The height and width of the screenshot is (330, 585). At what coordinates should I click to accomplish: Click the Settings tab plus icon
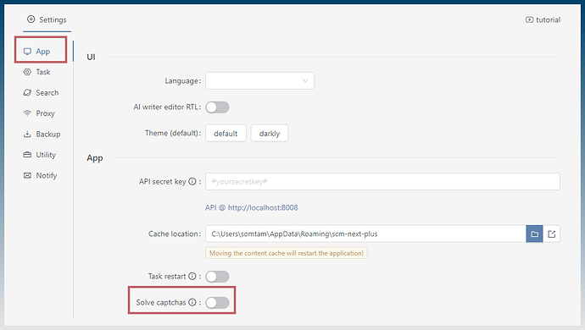click(x=31, y=19)
